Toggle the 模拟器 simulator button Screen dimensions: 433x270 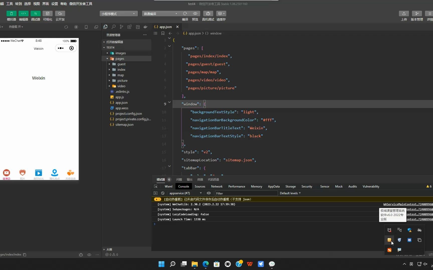click(11, 13)
